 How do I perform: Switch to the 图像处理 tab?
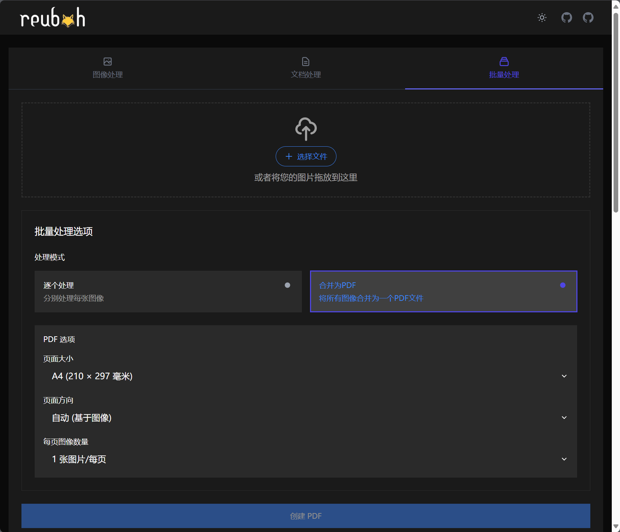(x=108, y=68)
